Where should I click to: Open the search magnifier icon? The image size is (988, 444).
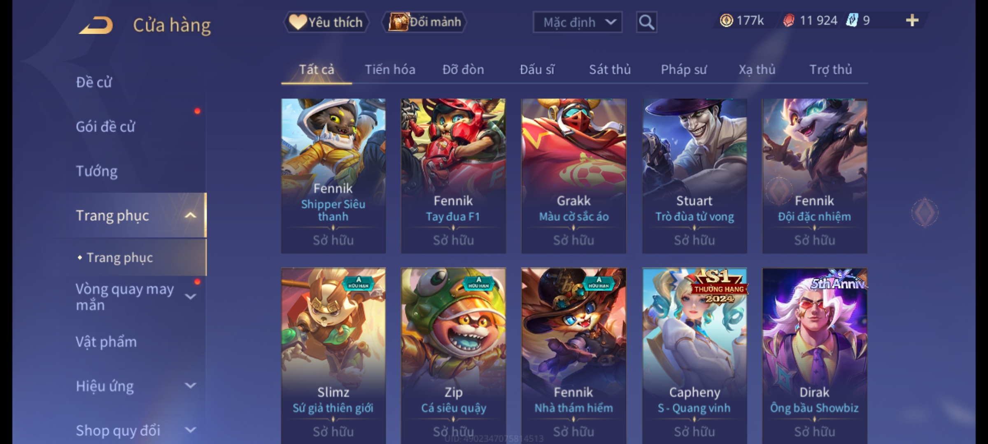(x=646, y=22)
